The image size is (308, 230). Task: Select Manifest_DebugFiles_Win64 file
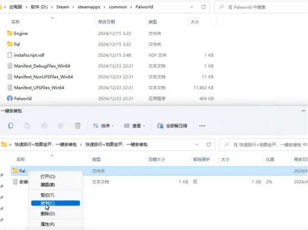pyautogui.click(x=42, y=66)
